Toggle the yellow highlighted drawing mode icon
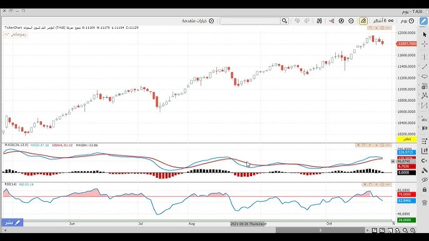The height and width of the screenshot is (241, 429). (363, 21)
